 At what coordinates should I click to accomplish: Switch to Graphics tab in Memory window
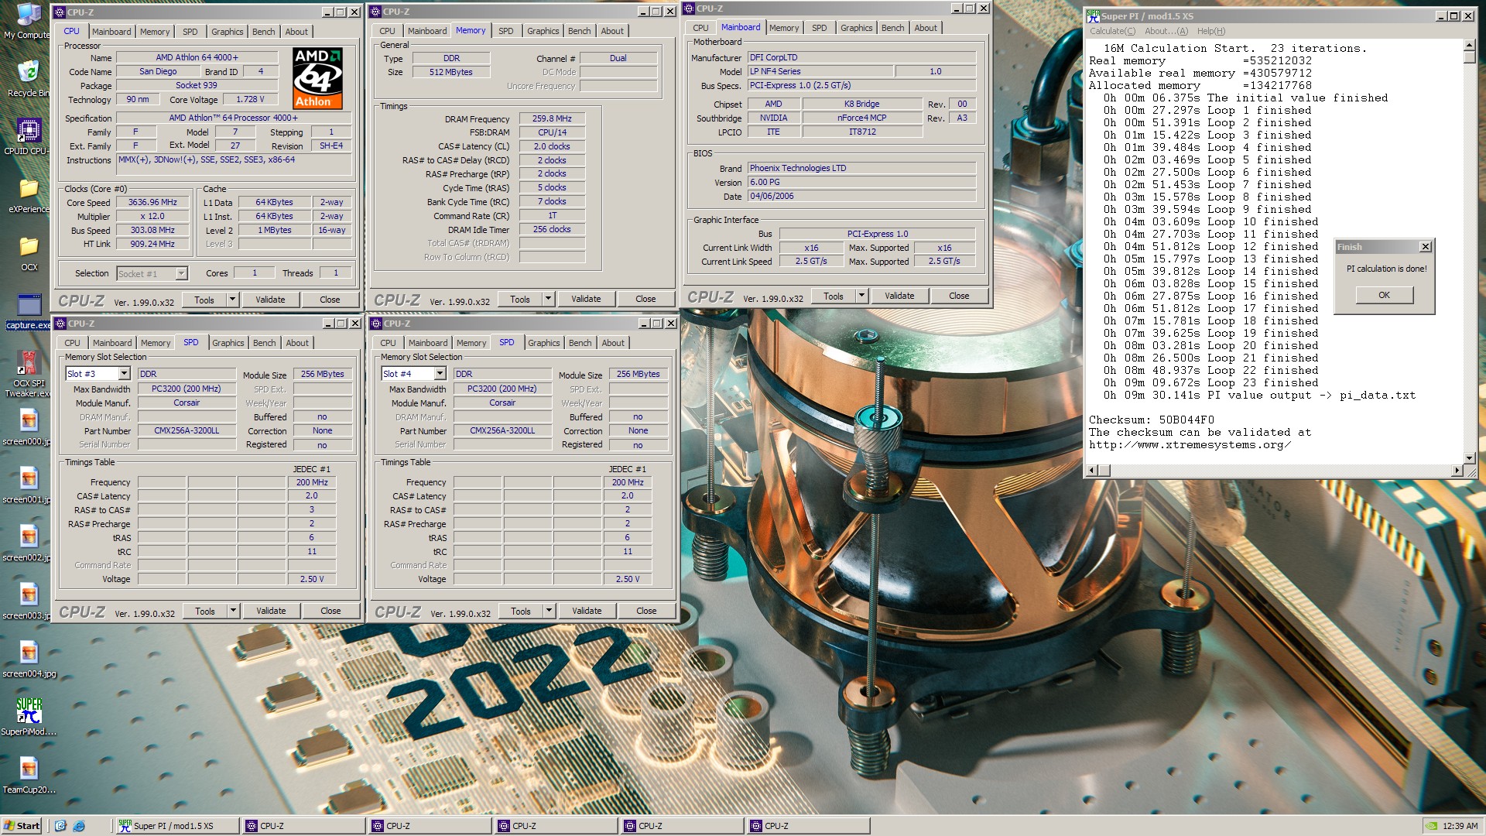coord(543,31)
